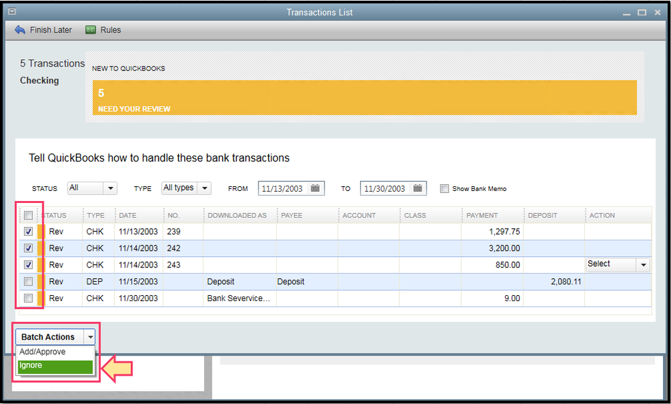Screen dimensions: 671x404
Task: Click the Bank Severvice downloaded-as cell
Action: pyautogui.click(x=239, y=298)
